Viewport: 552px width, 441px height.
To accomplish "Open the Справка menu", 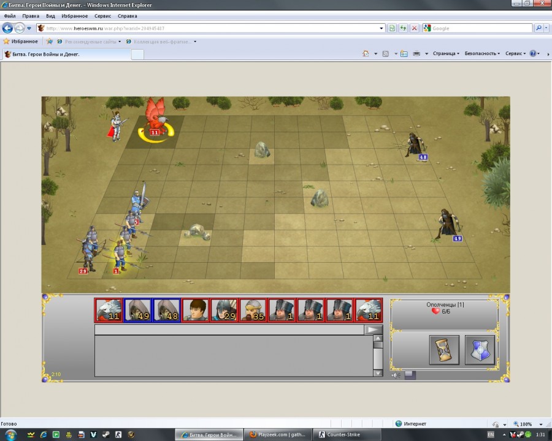I will (x=128, y=16).
